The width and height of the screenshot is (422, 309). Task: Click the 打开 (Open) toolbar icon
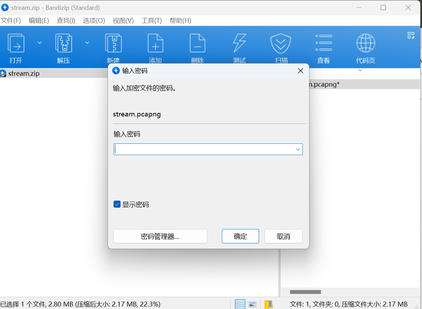[x=16, y=43]
